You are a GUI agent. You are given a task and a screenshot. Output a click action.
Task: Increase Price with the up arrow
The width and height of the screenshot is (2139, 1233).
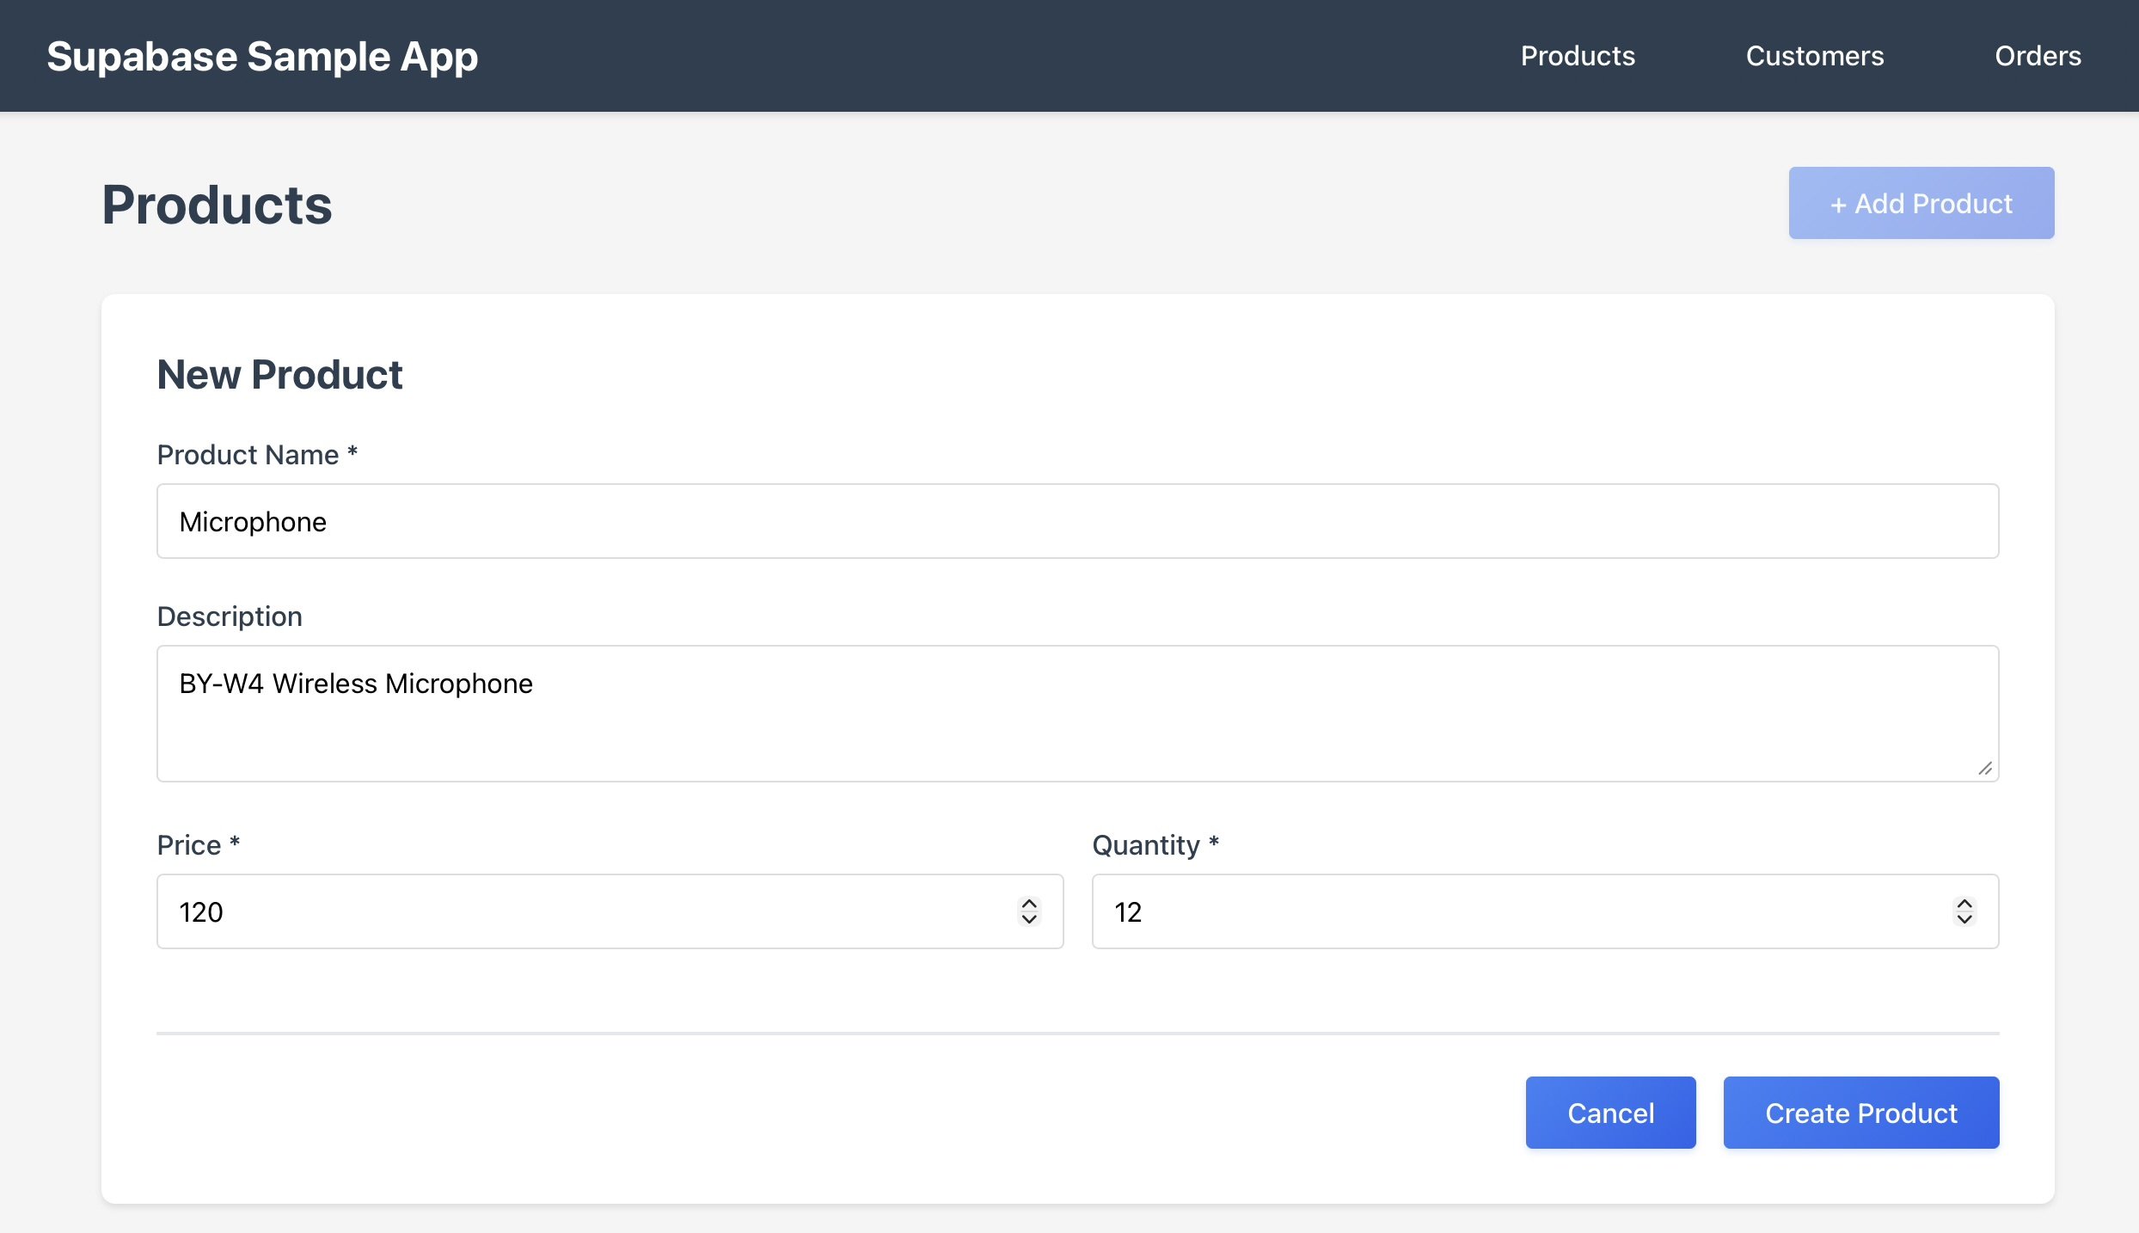[1028, 904]
